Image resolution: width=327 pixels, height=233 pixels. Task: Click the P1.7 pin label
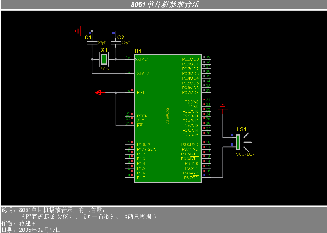[141, 178]
